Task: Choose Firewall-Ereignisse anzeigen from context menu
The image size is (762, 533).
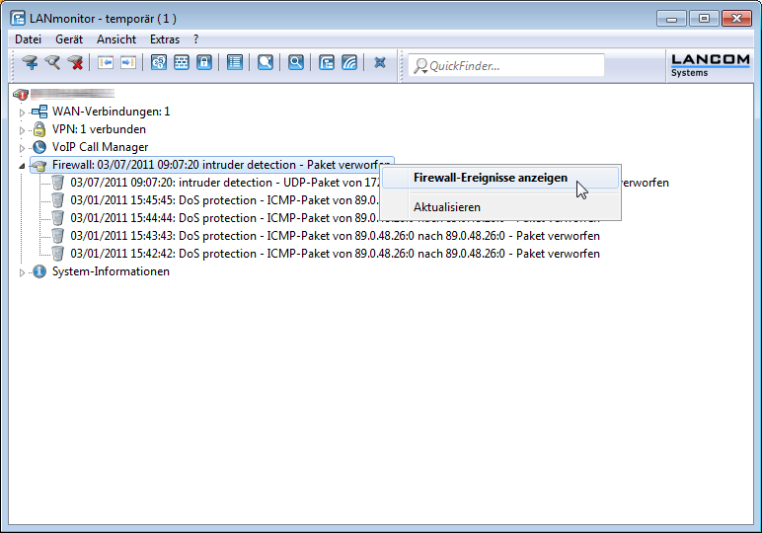Action: 490,178
